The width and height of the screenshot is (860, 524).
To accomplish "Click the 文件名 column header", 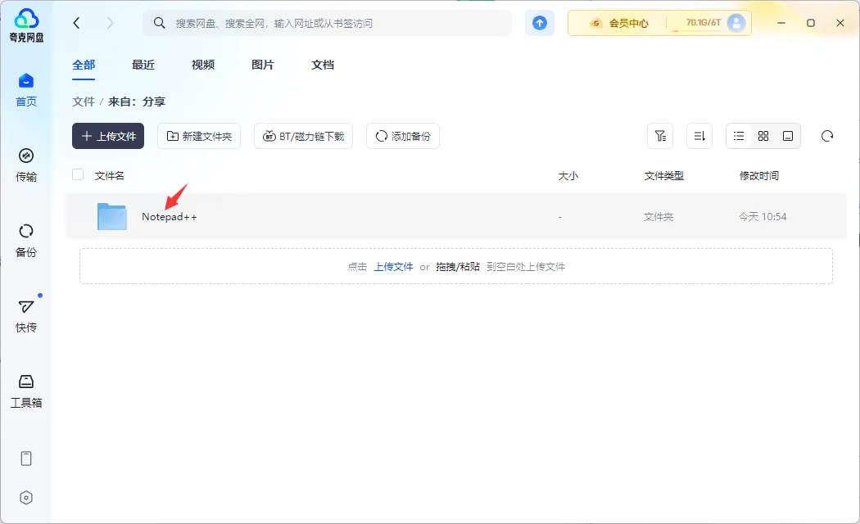I will click(x=109, y=175).
